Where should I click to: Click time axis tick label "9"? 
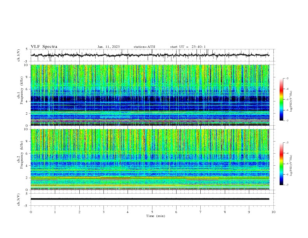click(x=249, y=212)
